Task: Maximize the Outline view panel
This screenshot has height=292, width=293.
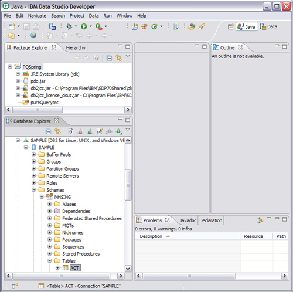Action: 285,46
